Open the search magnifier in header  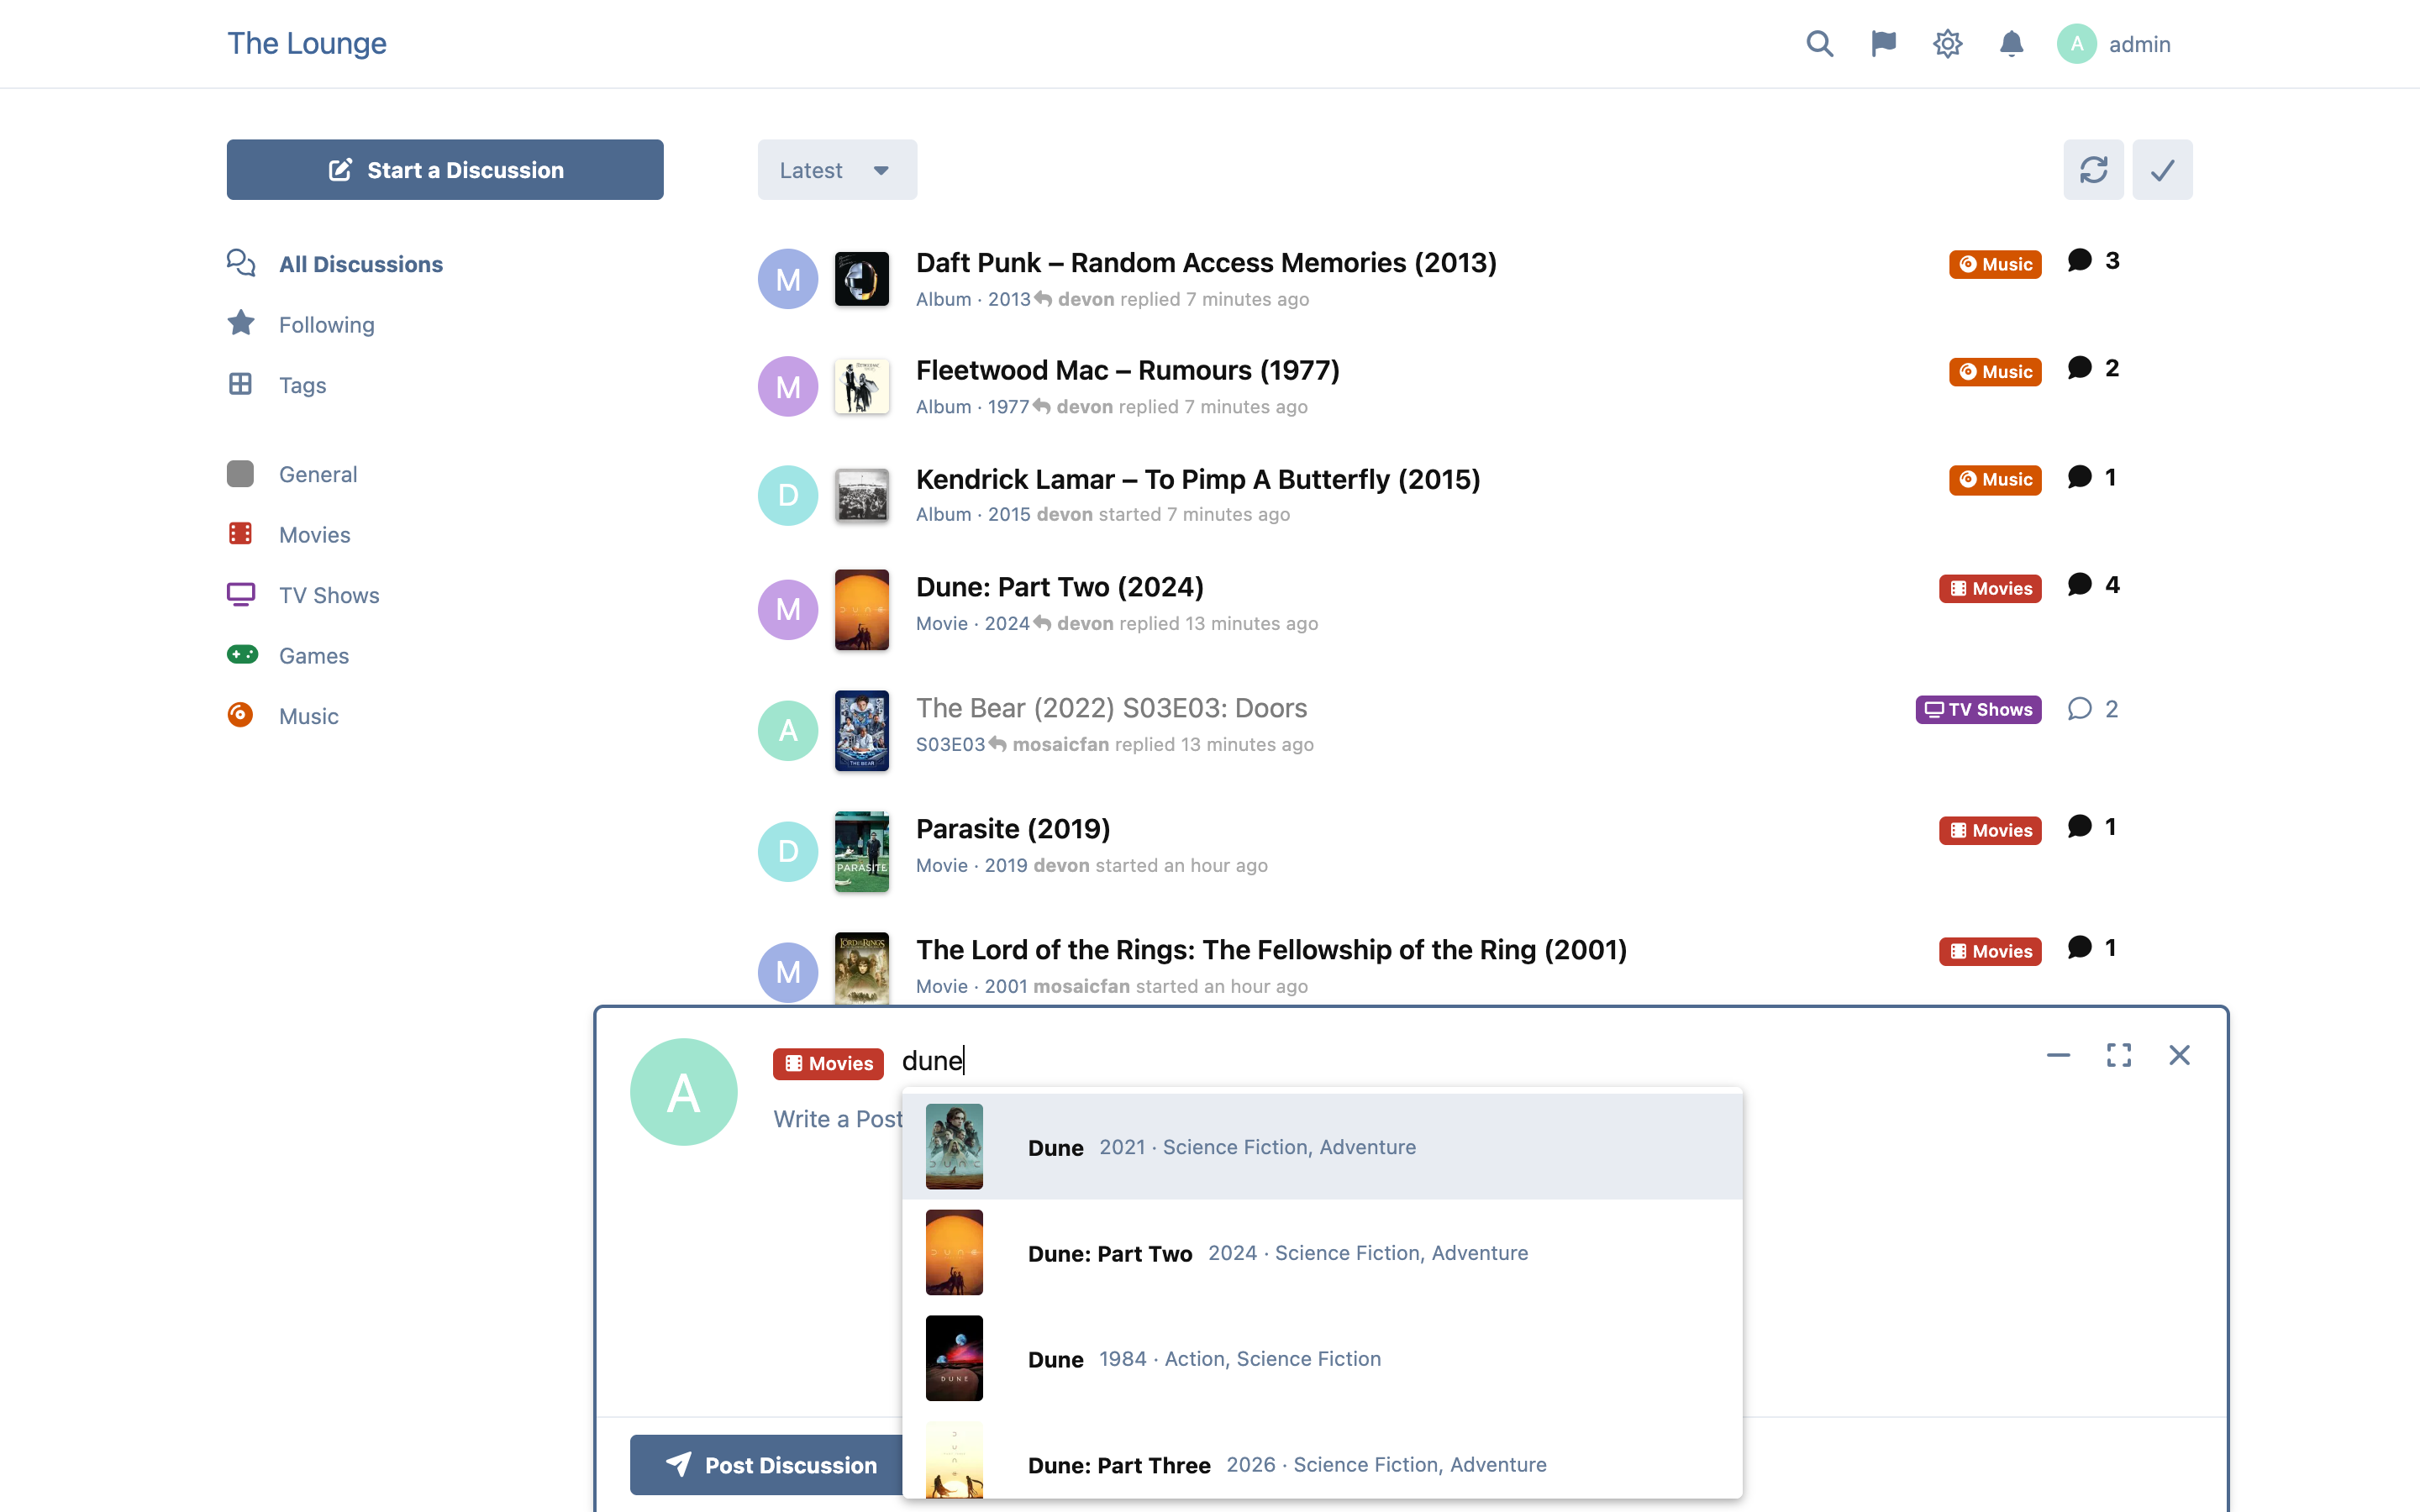coord(1820,44)
